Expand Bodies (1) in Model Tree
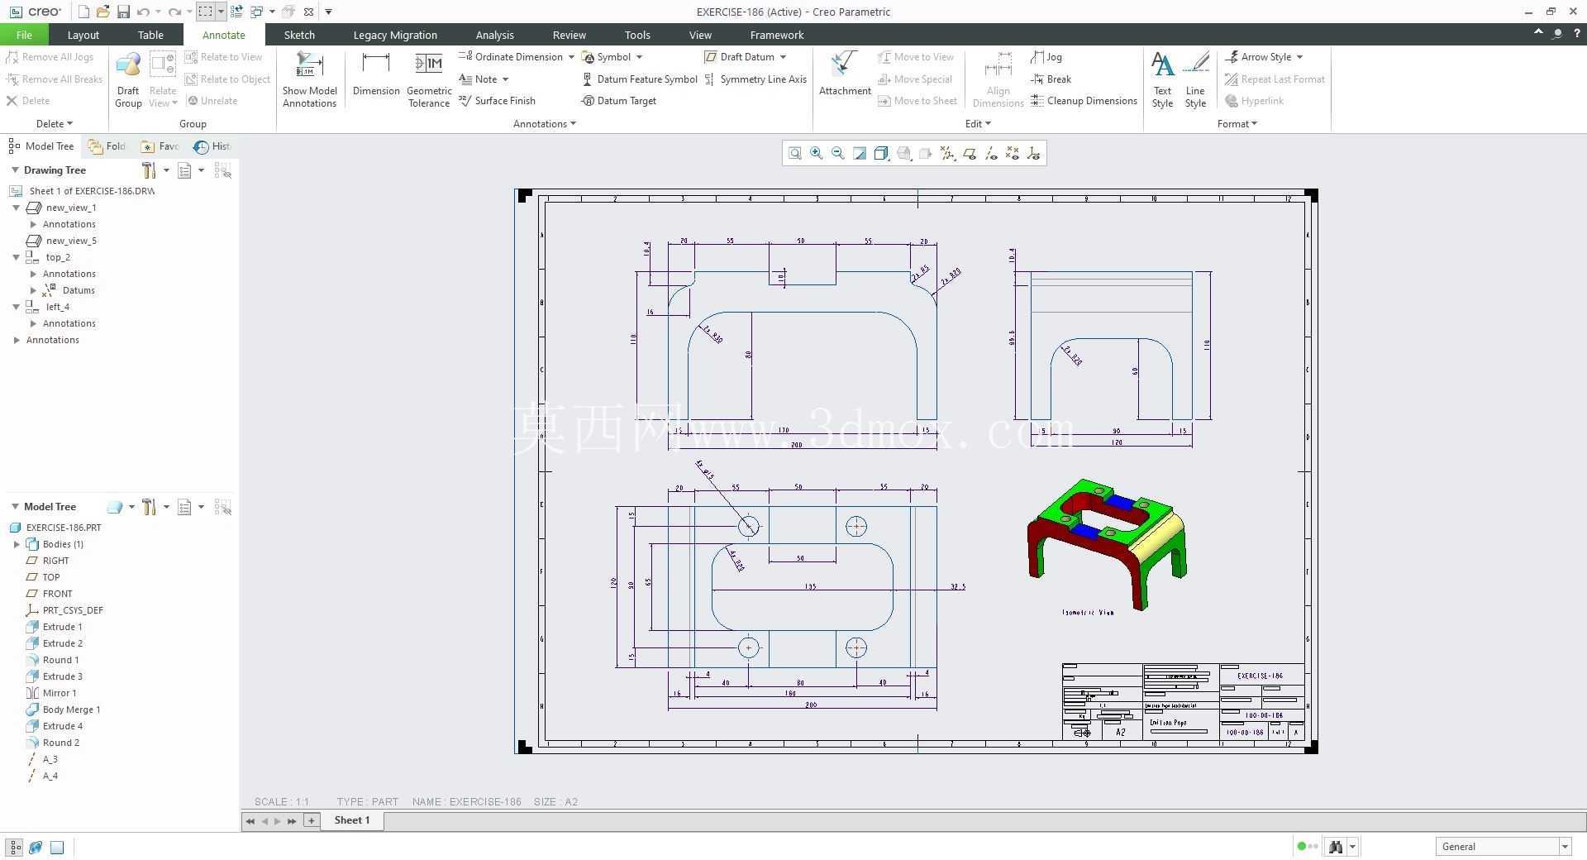Screen dimensions: 1587x860 [17, 544]
